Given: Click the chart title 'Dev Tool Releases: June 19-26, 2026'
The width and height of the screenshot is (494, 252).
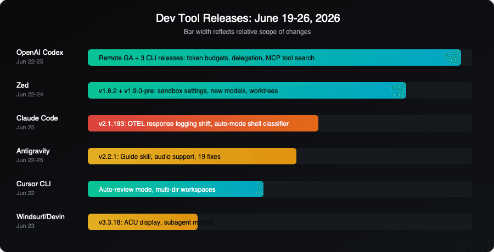Looking at the screenshot, I should 248,18.
